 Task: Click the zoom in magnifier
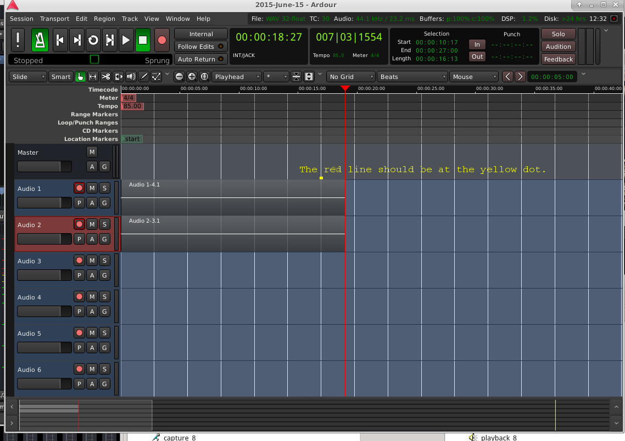[x=192, y=77]
